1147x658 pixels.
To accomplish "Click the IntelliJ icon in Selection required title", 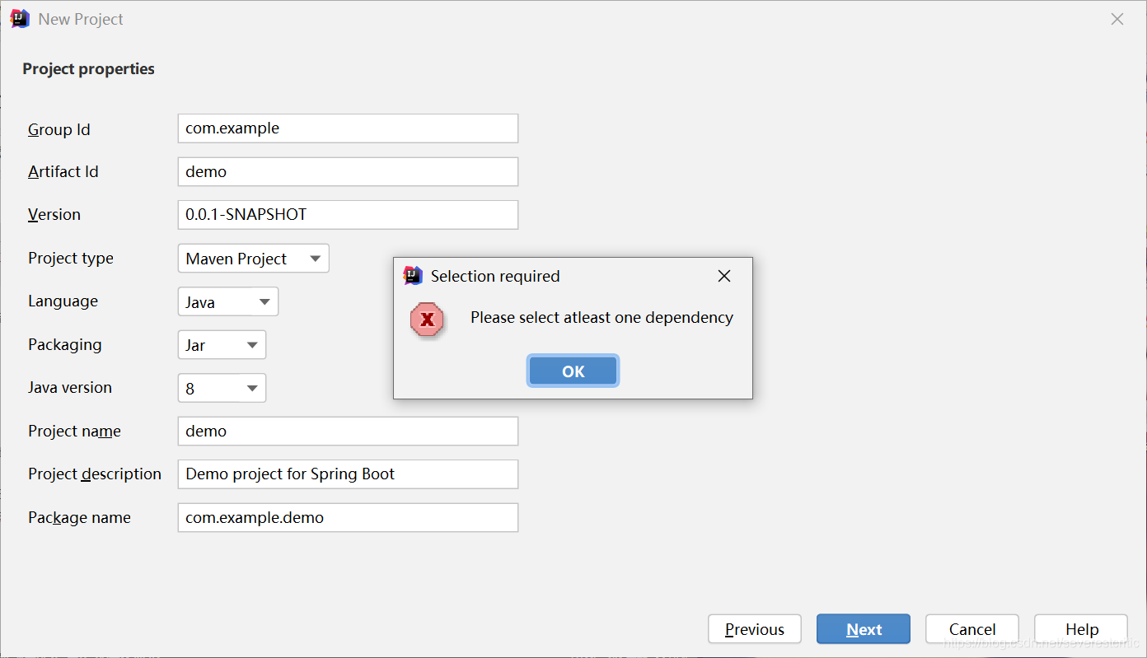I will pos(413,276).
